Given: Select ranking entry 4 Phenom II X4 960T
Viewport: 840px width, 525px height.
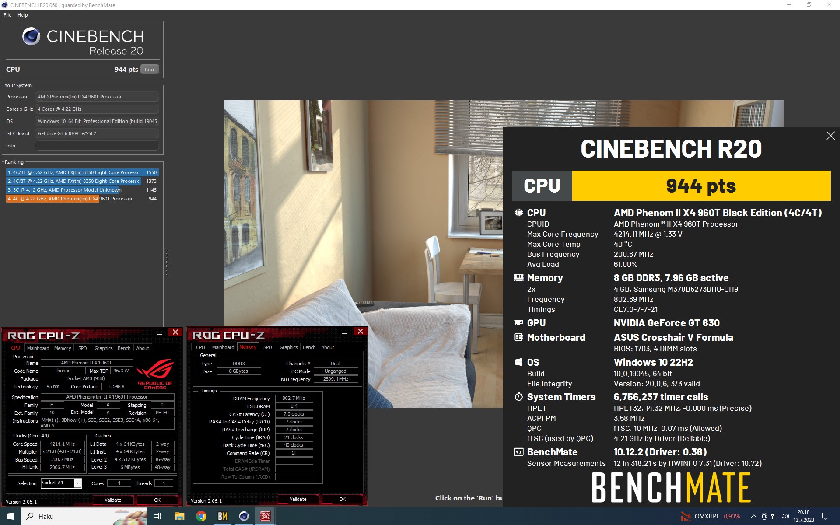Looking at the screenshot, I should point(82,199).
